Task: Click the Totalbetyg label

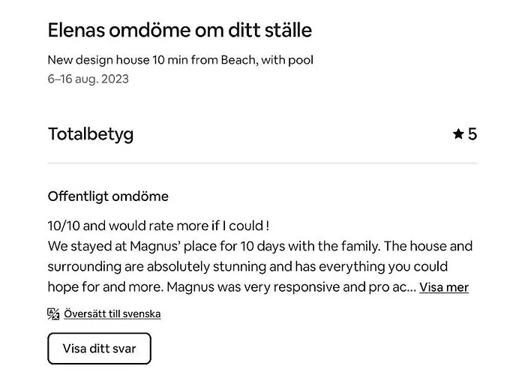Action: 91,134
